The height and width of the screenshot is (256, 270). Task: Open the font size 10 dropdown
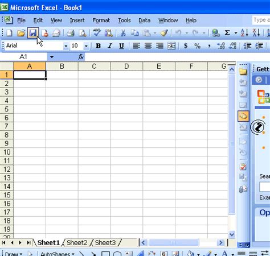pos(86,46)
